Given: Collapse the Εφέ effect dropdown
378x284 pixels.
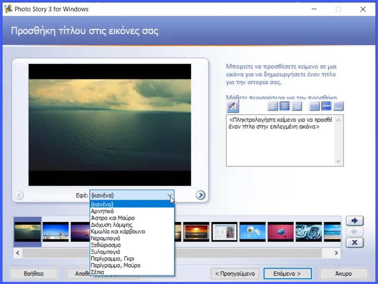Looking at the screenshot, I should point(170,195).
